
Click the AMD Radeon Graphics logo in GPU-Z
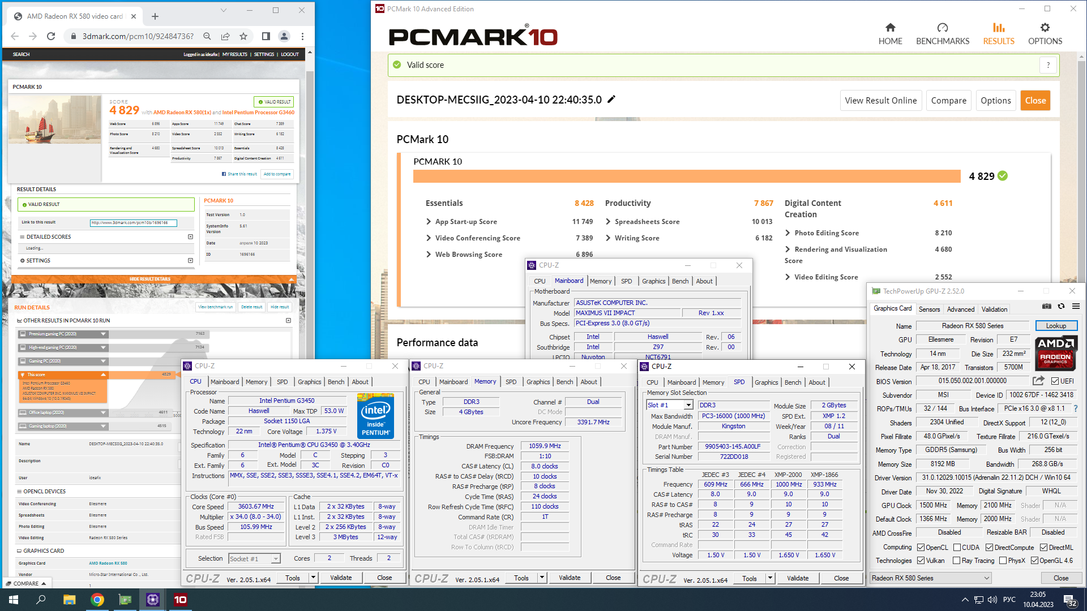pos(1056,354)
